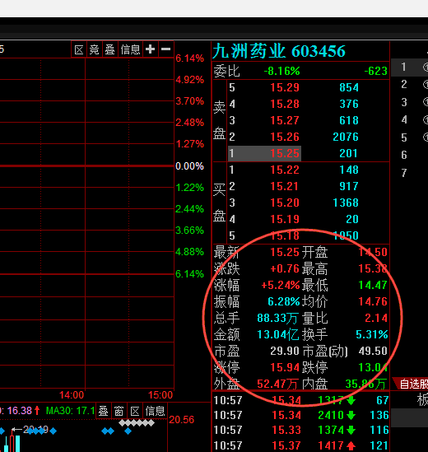Select row 1 in the right side list
The width and height of the screenshot is (428, 452).
point(409,68)
